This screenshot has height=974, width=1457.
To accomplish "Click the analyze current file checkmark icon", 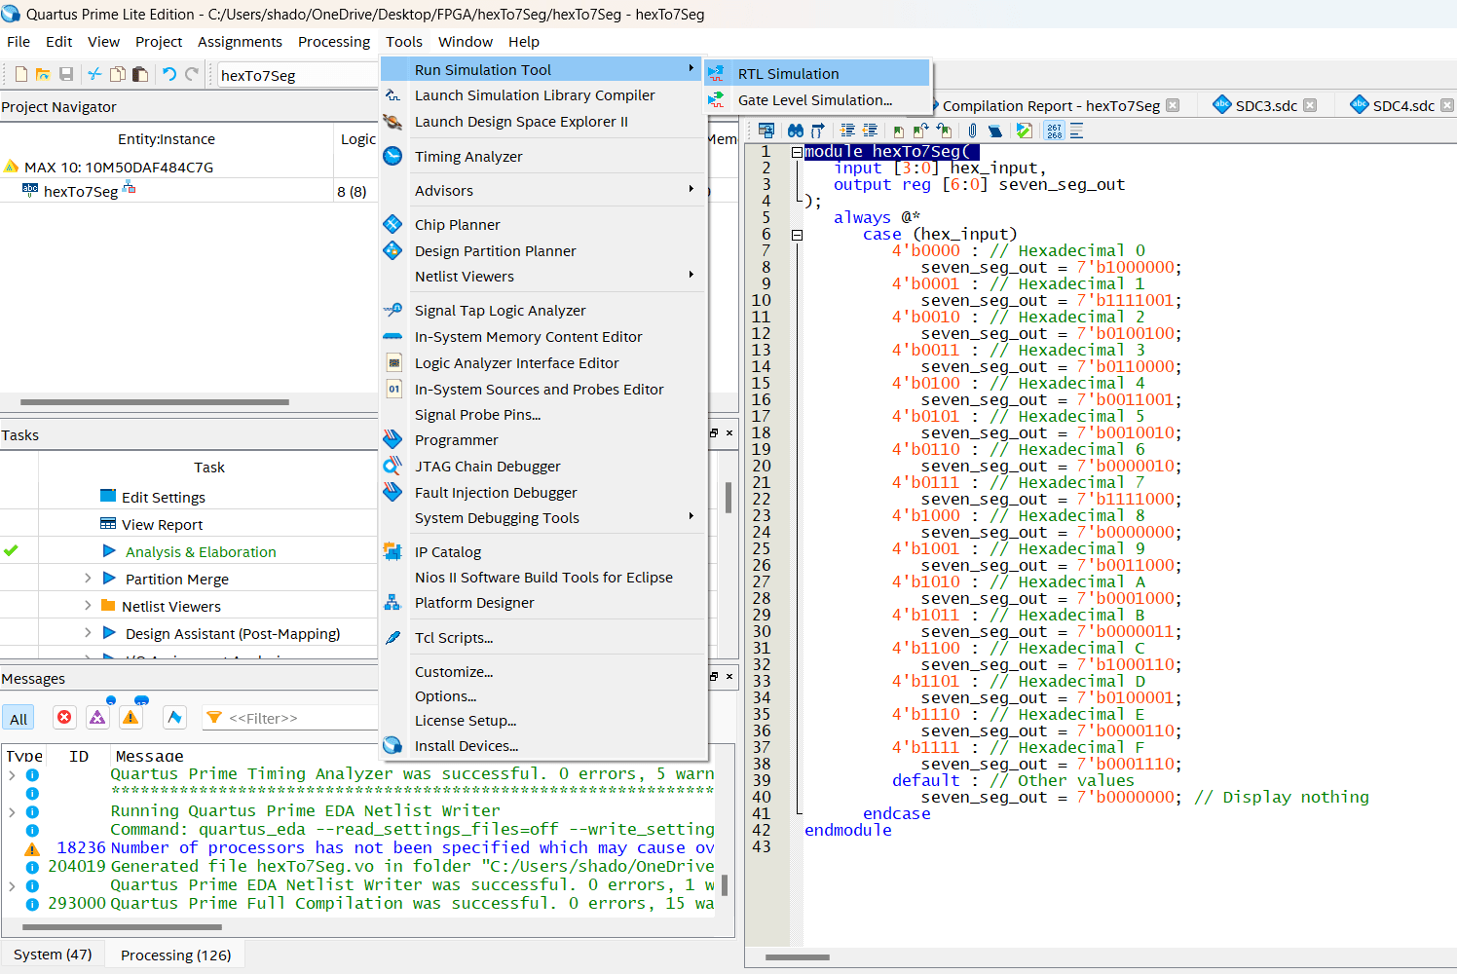I will point(1025,131).
